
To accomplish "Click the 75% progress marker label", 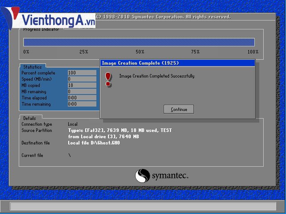I will (195, 52).
